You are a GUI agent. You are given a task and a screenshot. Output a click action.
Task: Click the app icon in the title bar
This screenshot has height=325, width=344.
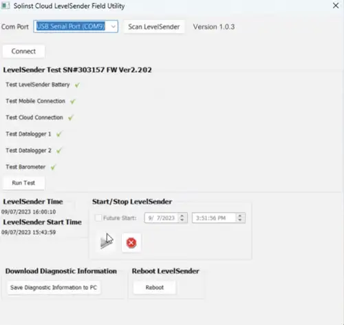click(x=6, y=6)
